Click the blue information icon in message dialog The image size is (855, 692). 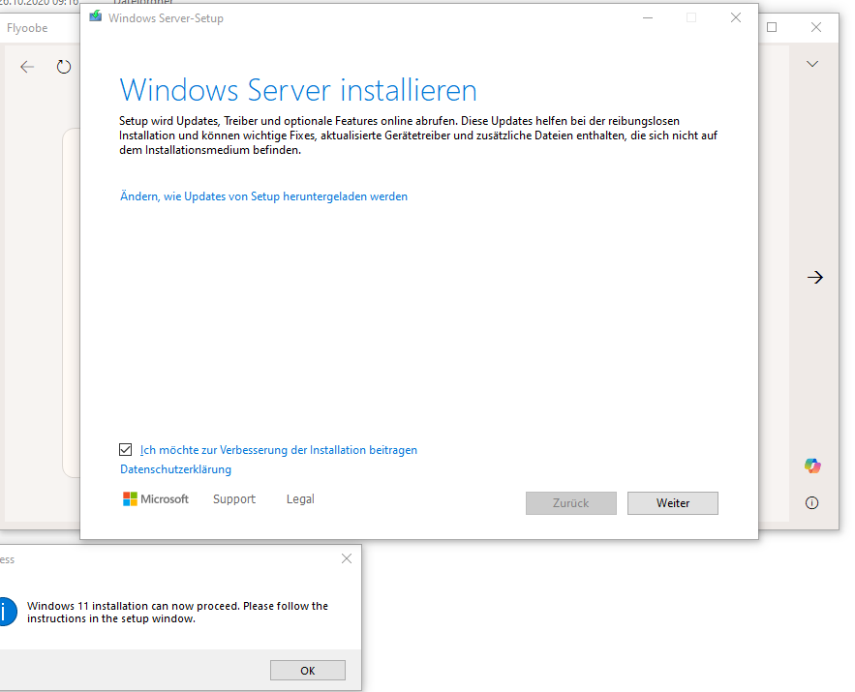(x=5, y=611)
